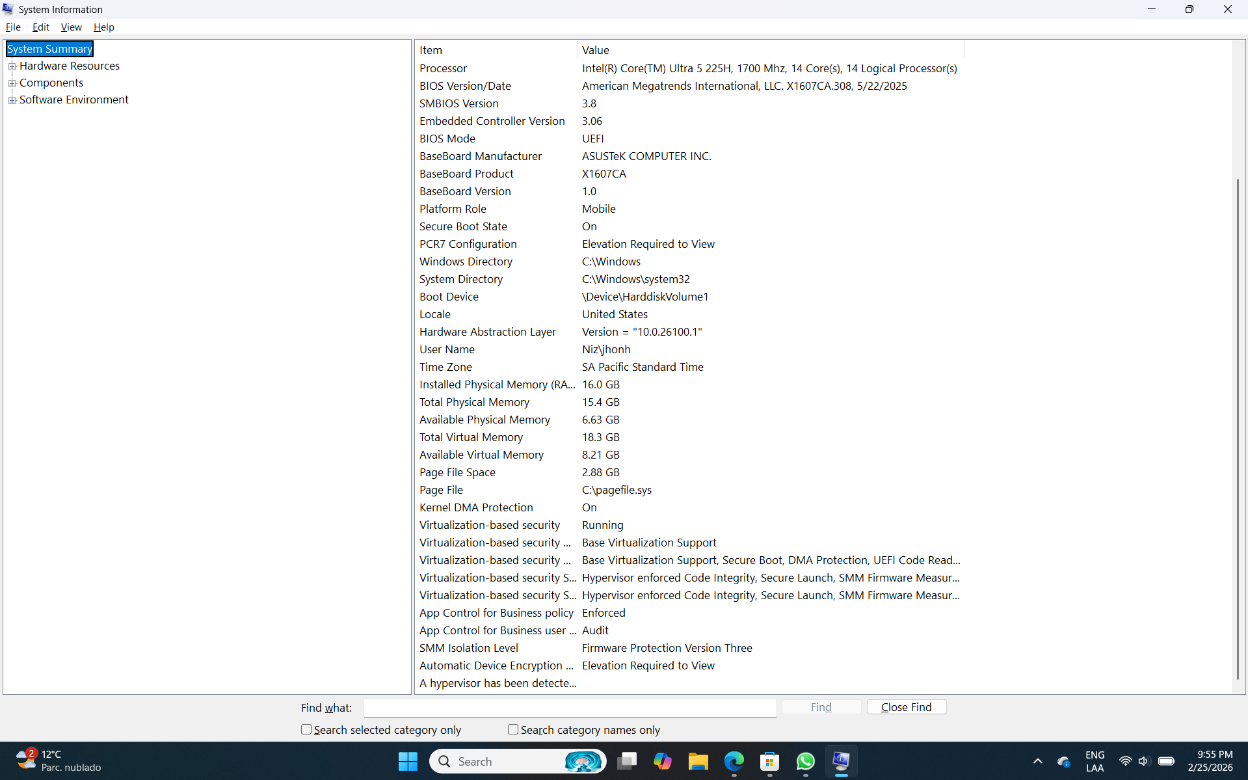This screenshot has width=1248, height=780.
Task: Select the Secure Boot State row
Action: [x=689, y=226]
